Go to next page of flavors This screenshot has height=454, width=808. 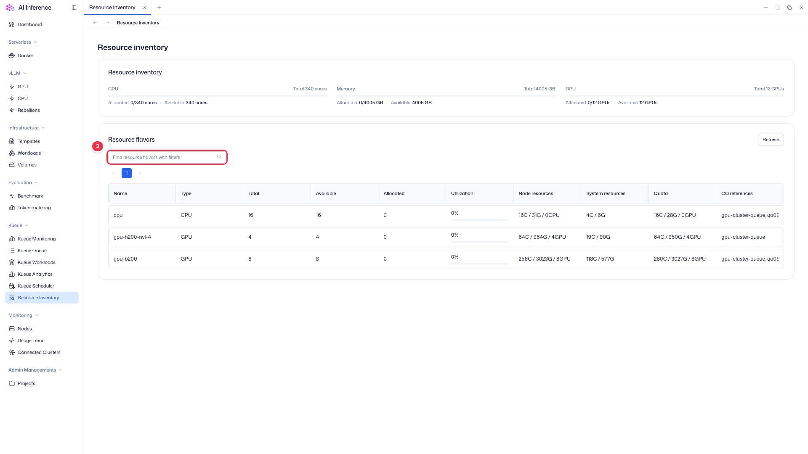pyautogui.click(x=140, y=173)
